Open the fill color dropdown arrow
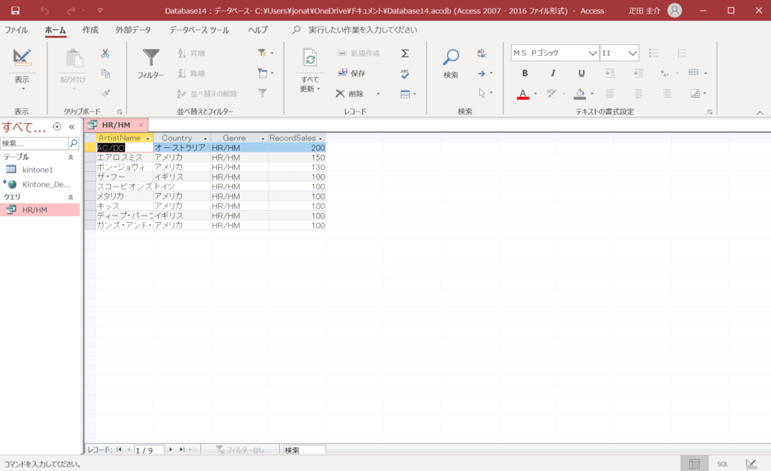The width and height of the screenshot is (771, 471). click(x=592, y=94)
